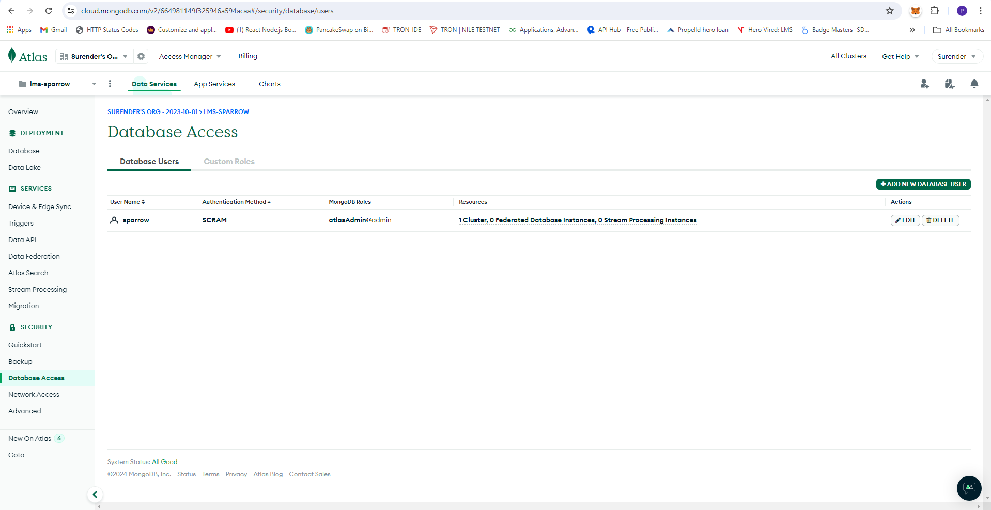Open browser extensions puzzle icon
This screenshot has height=510, width=991.
(935, 11)
